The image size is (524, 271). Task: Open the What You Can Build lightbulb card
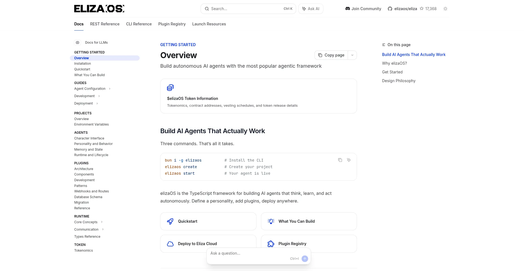(308, 221)
